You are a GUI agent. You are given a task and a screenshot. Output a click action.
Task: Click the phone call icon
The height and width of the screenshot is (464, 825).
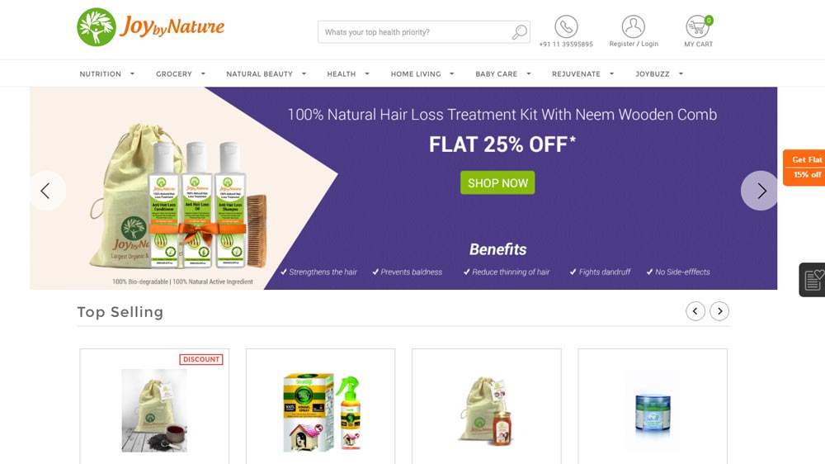566,26
